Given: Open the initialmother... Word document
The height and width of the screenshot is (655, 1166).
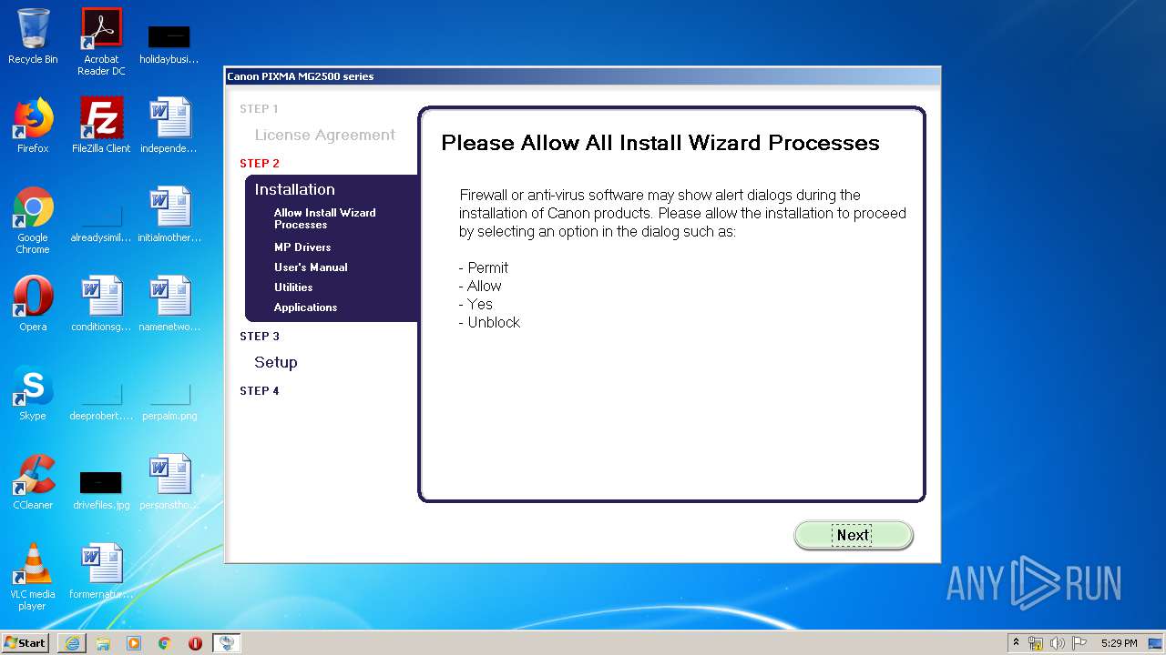Looking at the screenshot, I should [169, 215].
